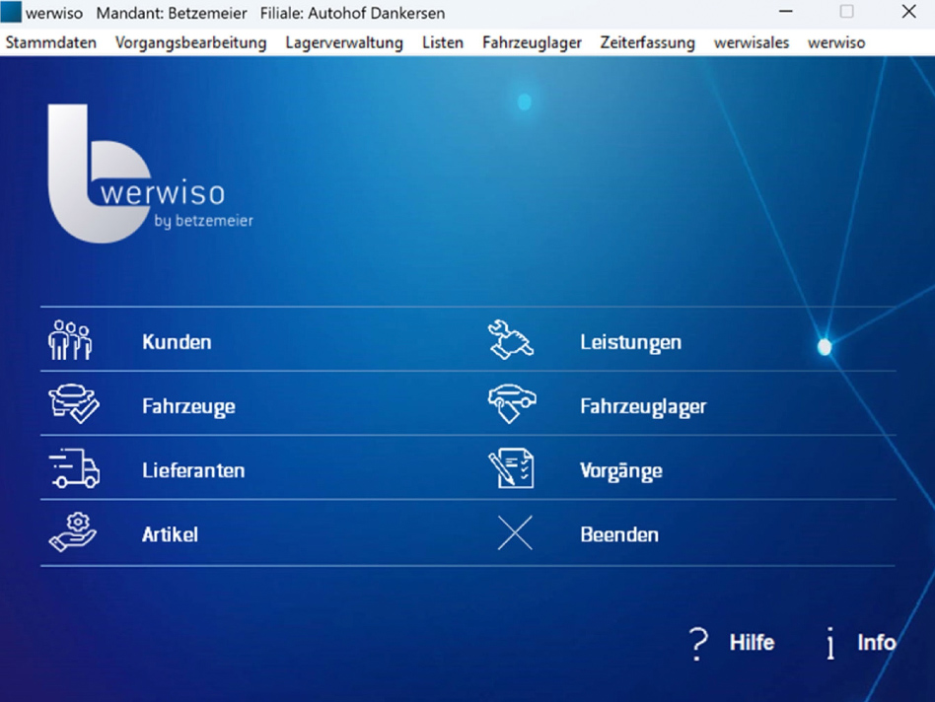Click the Beenden text label
This screenshot has height=702, width=935.
(x=619, y=534)
